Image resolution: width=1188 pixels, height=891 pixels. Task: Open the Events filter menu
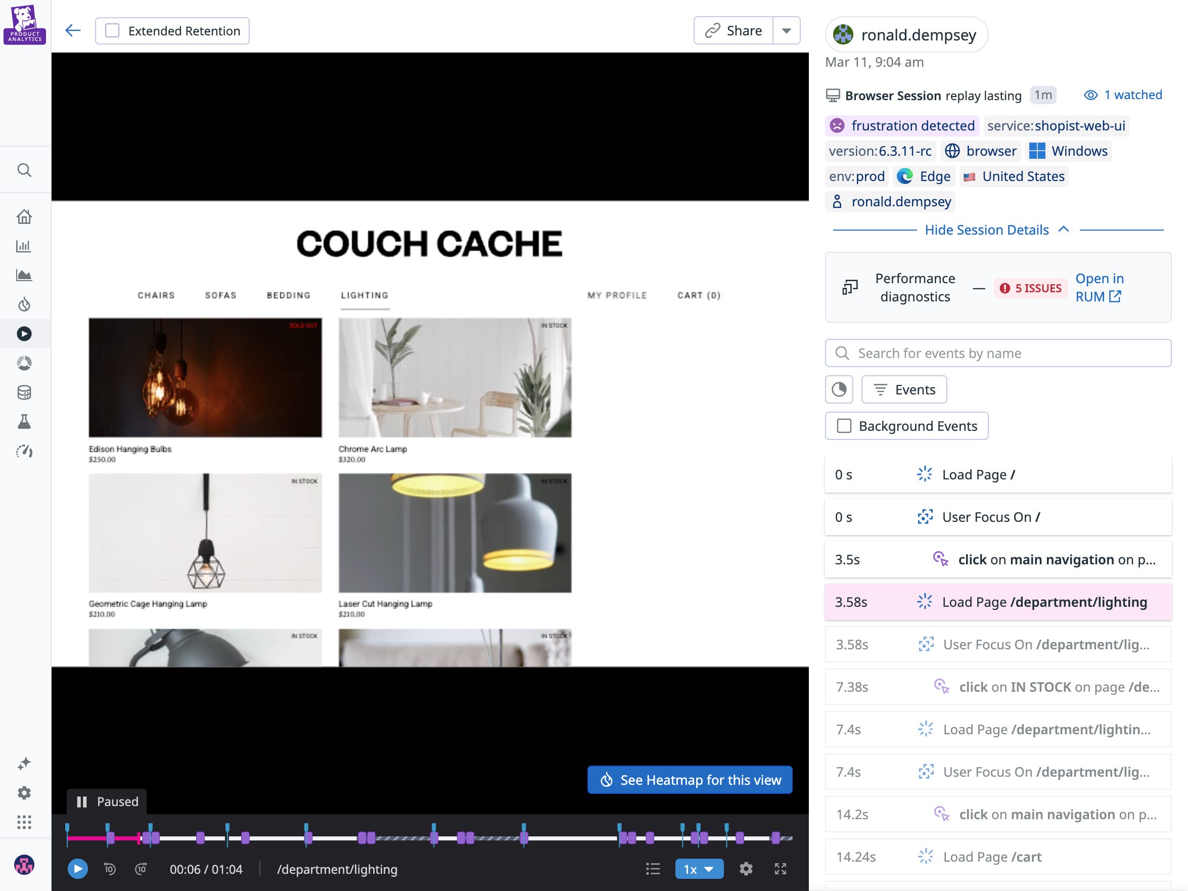pyautogui.click(x=903, y=389)
